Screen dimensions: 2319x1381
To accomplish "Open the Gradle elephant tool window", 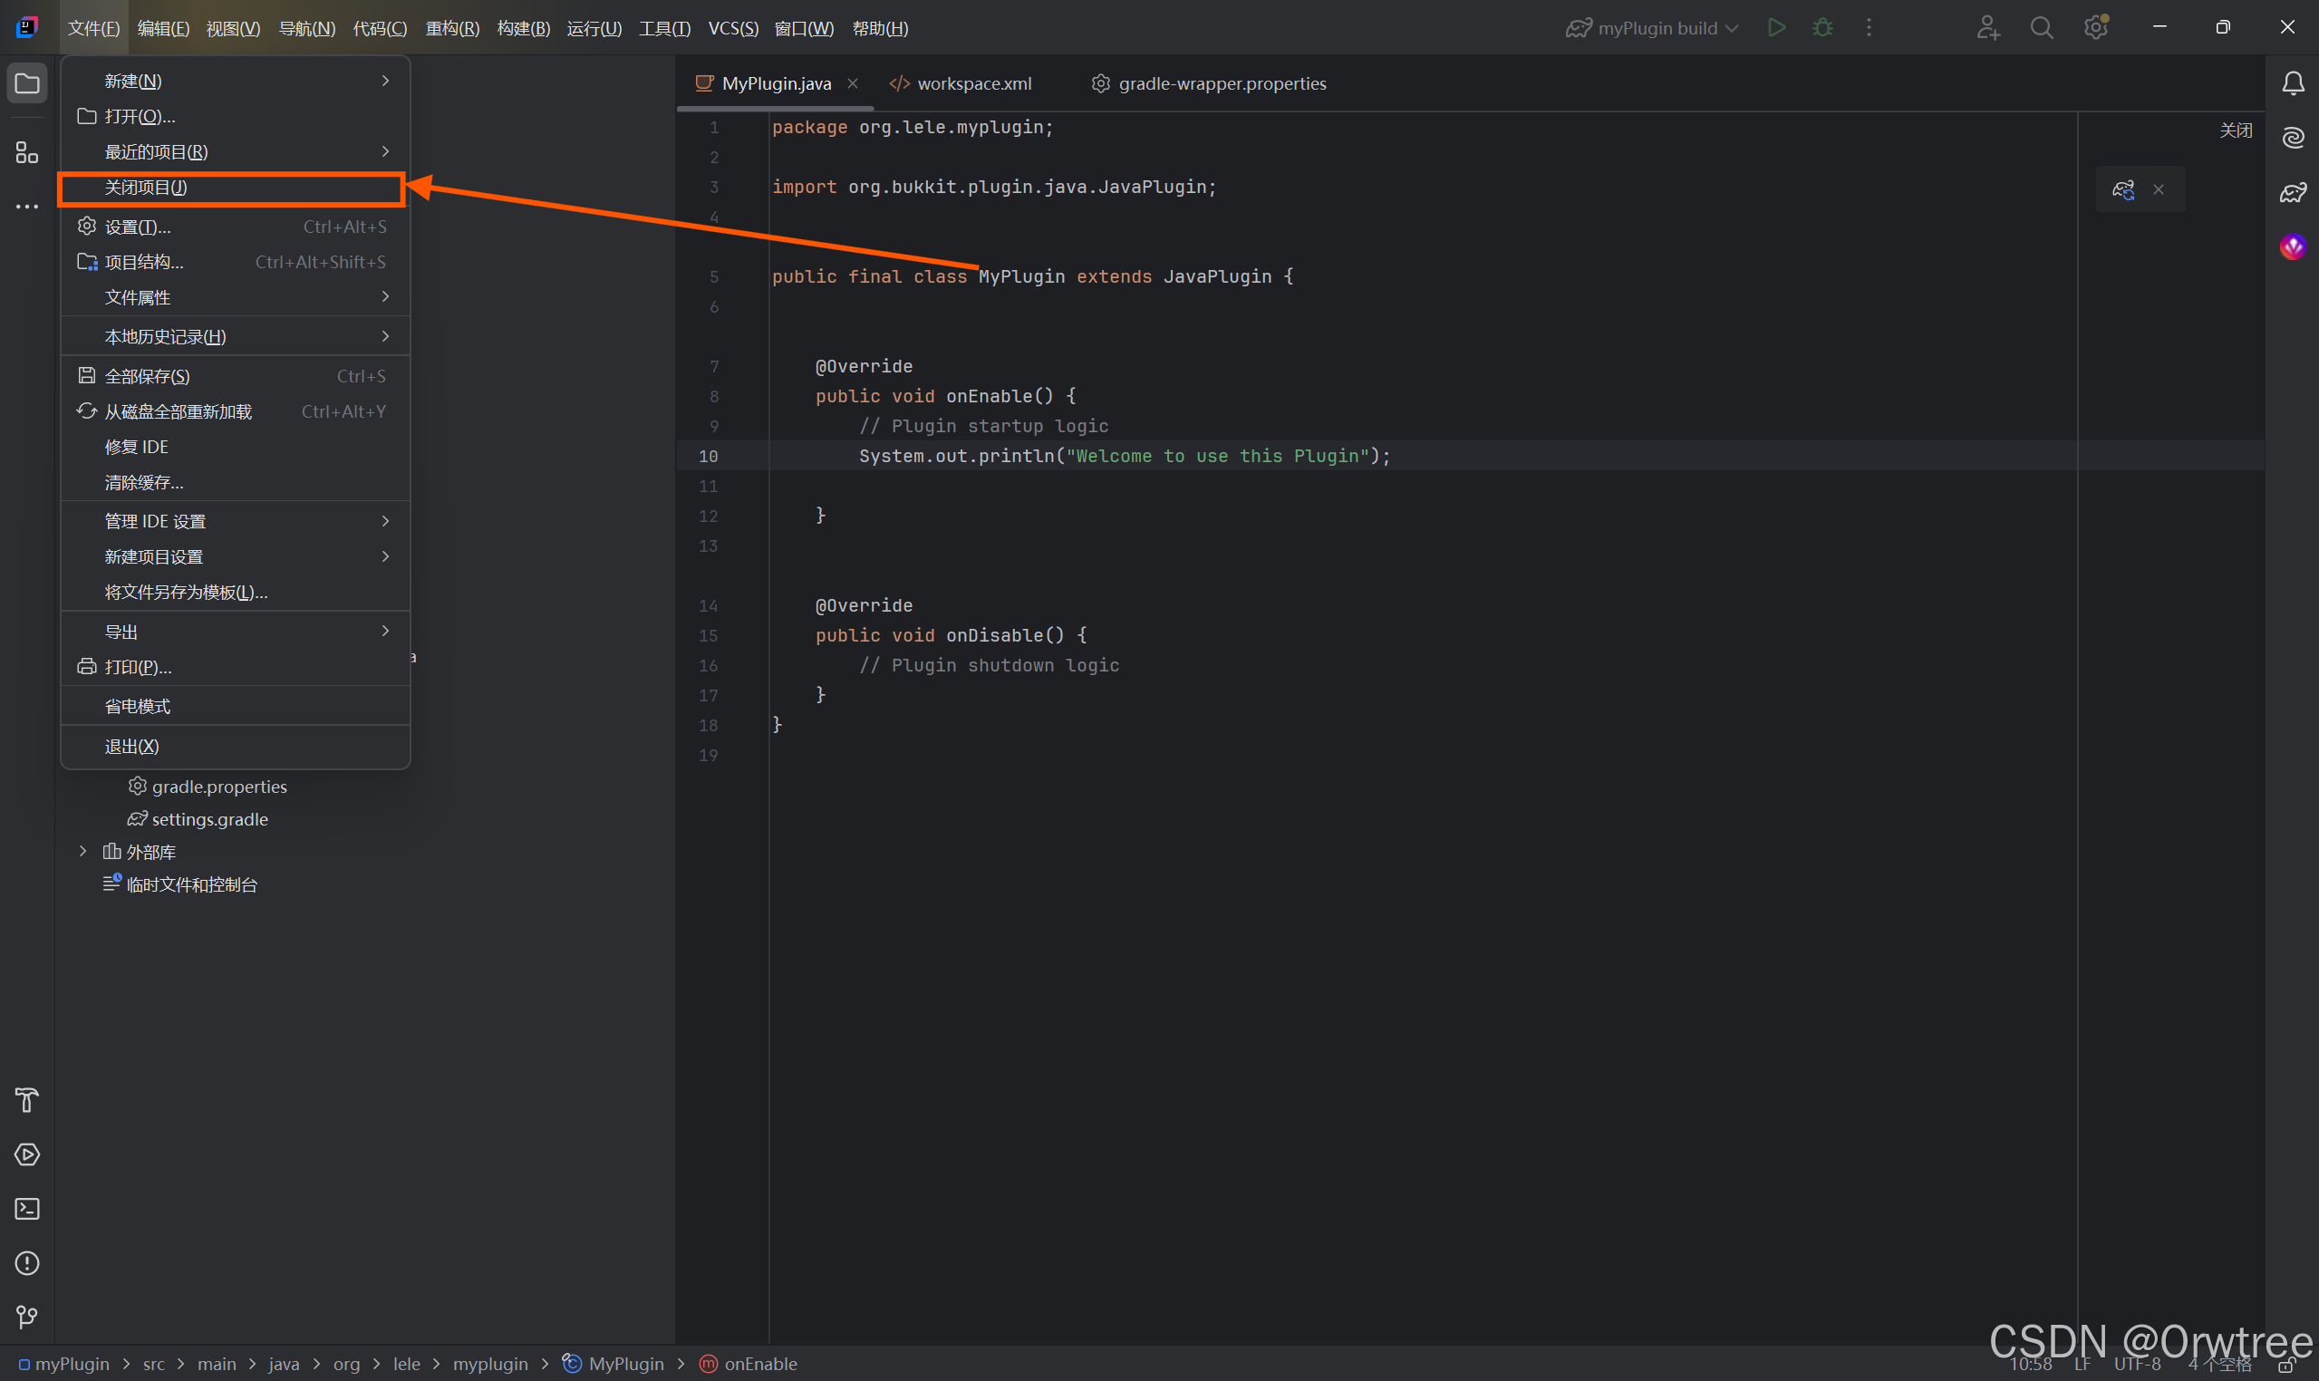I will 2293,193.
